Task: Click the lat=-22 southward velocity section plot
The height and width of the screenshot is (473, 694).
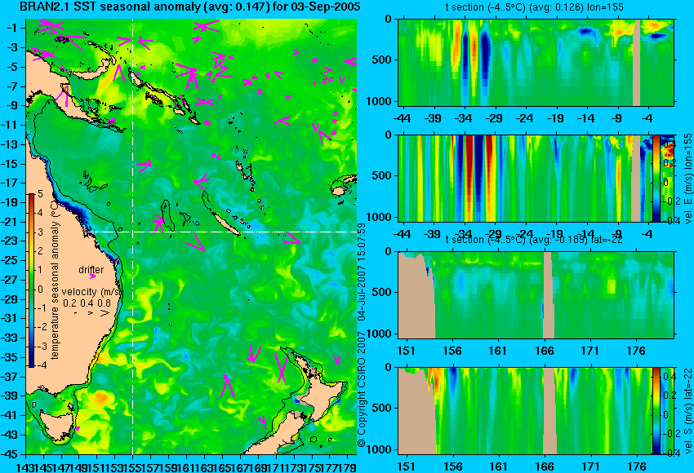Action: coord(536,411)
